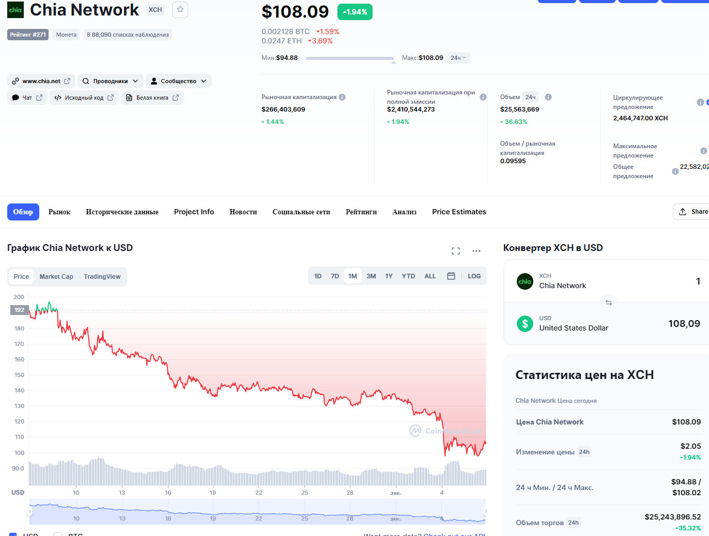Click info icon beside Рыночная капитализация
Image resolution: width=709 pixels, height=536 pixels.
(x=342, y=97)
